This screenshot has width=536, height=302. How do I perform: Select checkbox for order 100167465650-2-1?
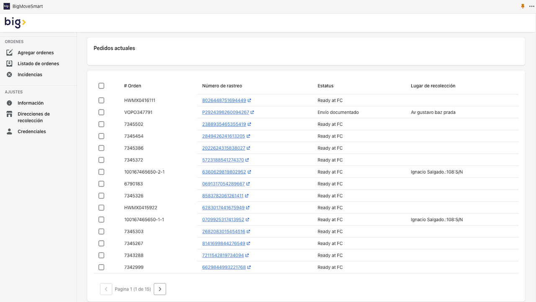click(x=101, y=172)
